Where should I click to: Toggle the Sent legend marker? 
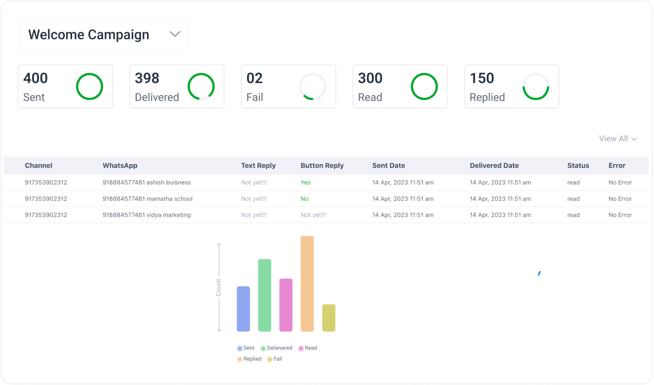point(240,348)
